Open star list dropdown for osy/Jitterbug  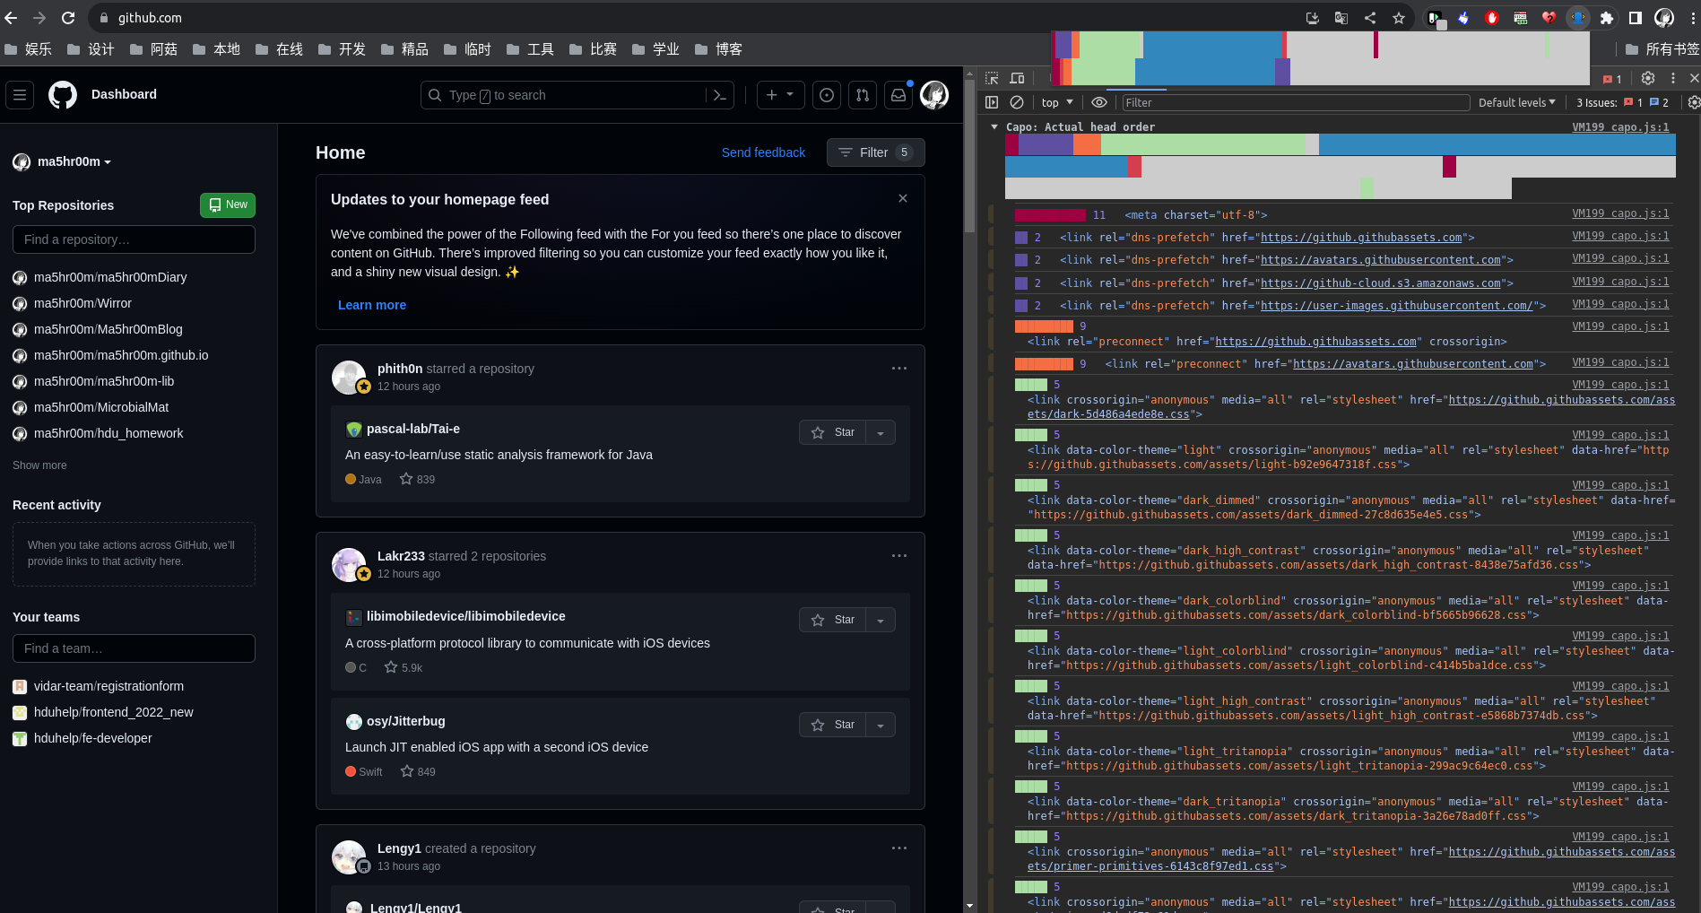pyautogui.click(x=881, y=725)
